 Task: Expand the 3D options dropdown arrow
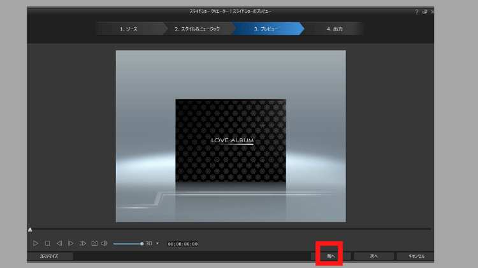[x=157, y=243]
